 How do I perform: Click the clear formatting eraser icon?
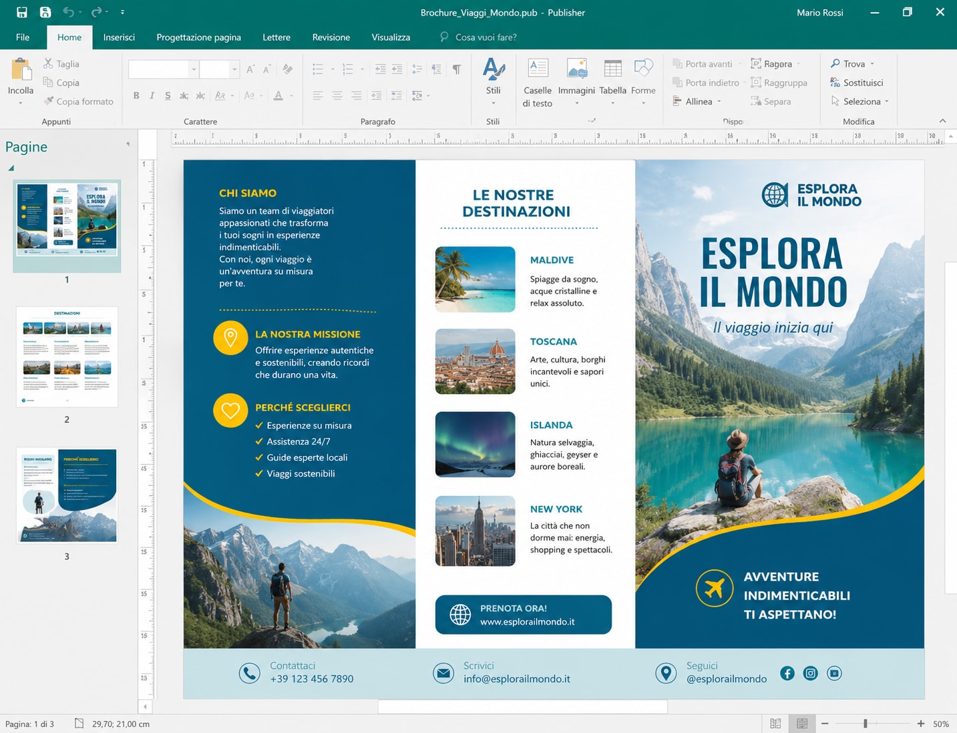[x=288, y=69]
